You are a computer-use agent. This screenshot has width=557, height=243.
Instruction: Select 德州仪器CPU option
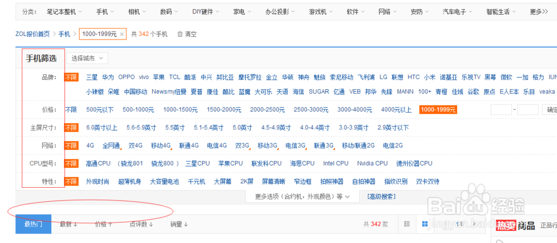click(x=414, y=163)
